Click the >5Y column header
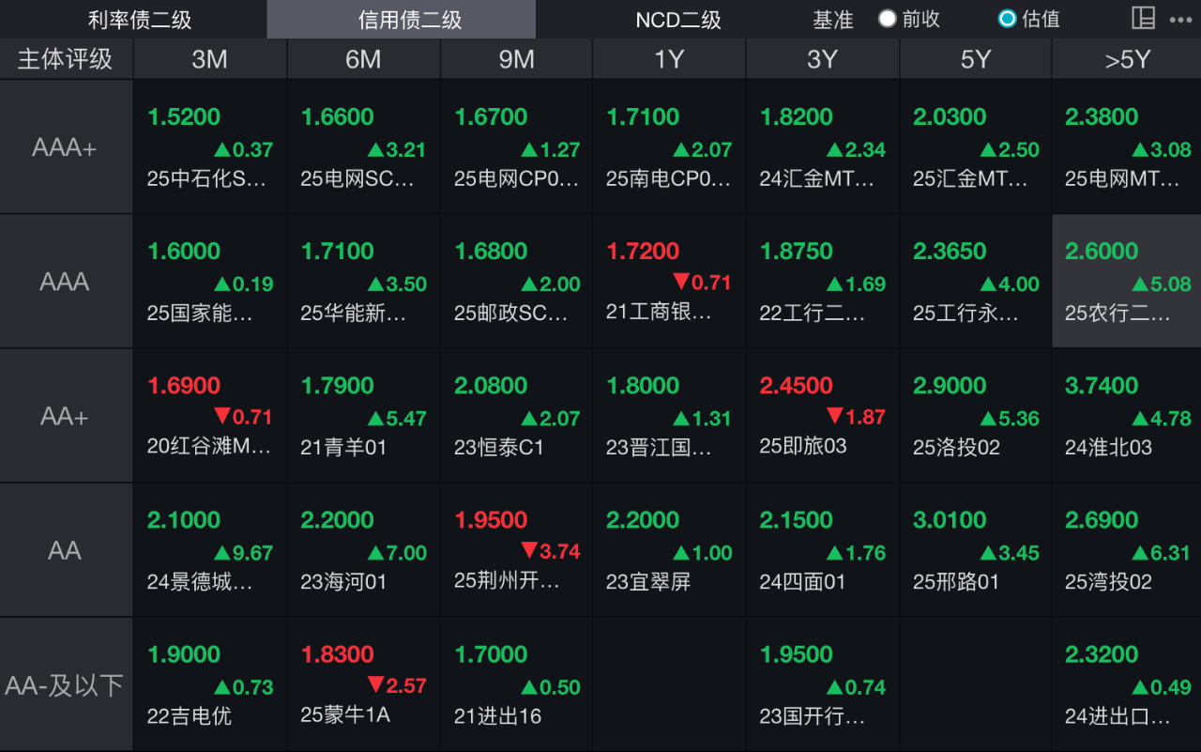This screenshot has height=752, width=1201. (1127, 59)
